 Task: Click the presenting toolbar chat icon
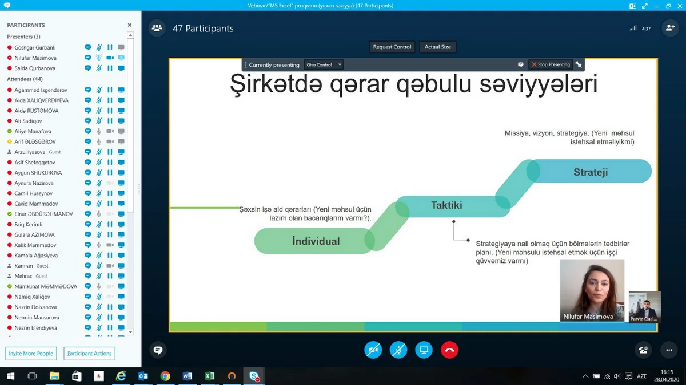coord(521,65)
